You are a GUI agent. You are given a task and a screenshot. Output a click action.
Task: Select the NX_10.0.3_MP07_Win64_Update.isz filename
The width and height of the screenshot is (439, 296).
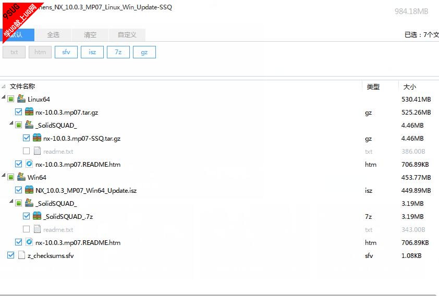[x=86, y=191]
